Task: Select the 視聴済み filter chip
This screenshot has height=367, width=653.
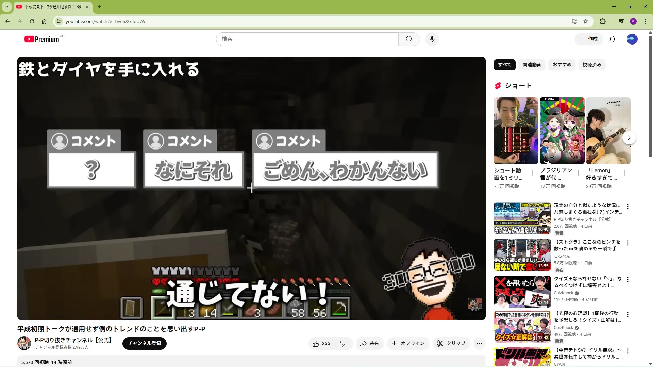Action: coord(591,65)
